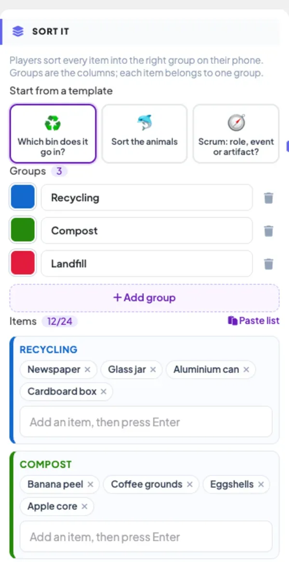Image resolution: width=289 pixels, height=562 pixels.
Task: Open the red color swatch for Landfill
Action: pyautogui.click(x=23, y=263)
